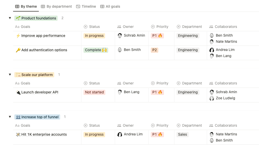
Task: Click Zoe Ludwig's collaborator avatar
Action: 212,98
